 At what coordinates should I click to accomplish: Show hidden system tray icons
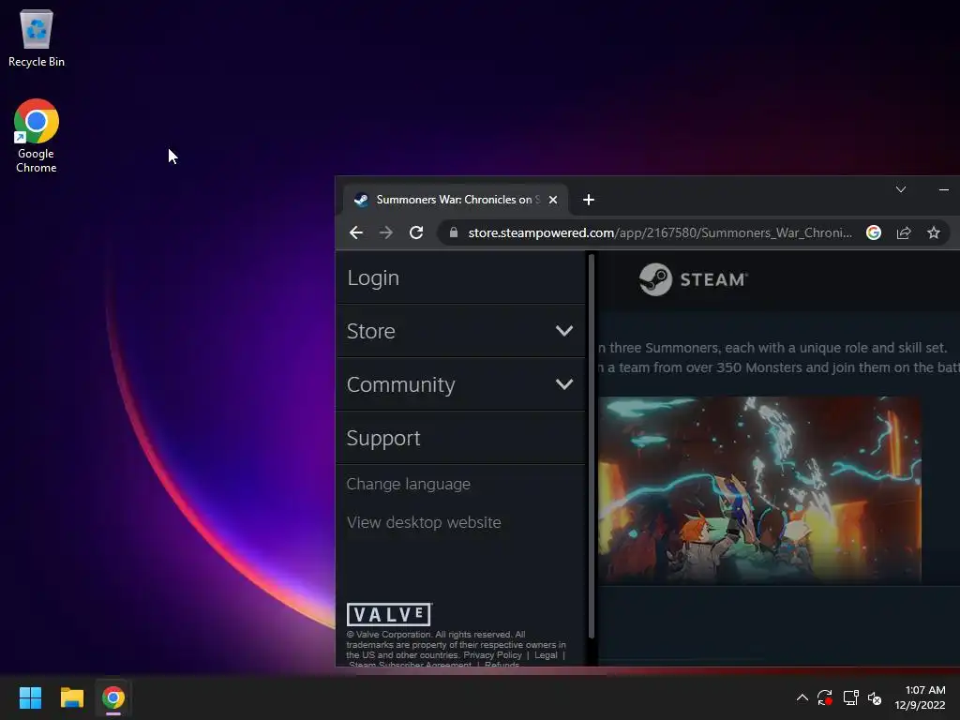click(802, 697)
